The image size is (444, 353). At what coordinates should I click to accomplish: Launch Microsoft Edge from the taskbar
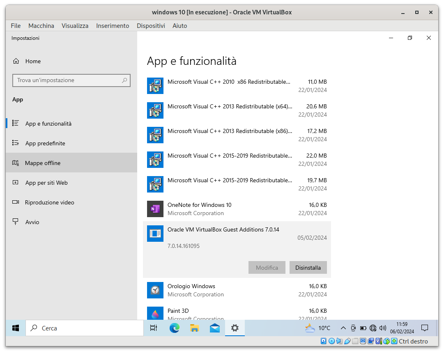[175, 328]
